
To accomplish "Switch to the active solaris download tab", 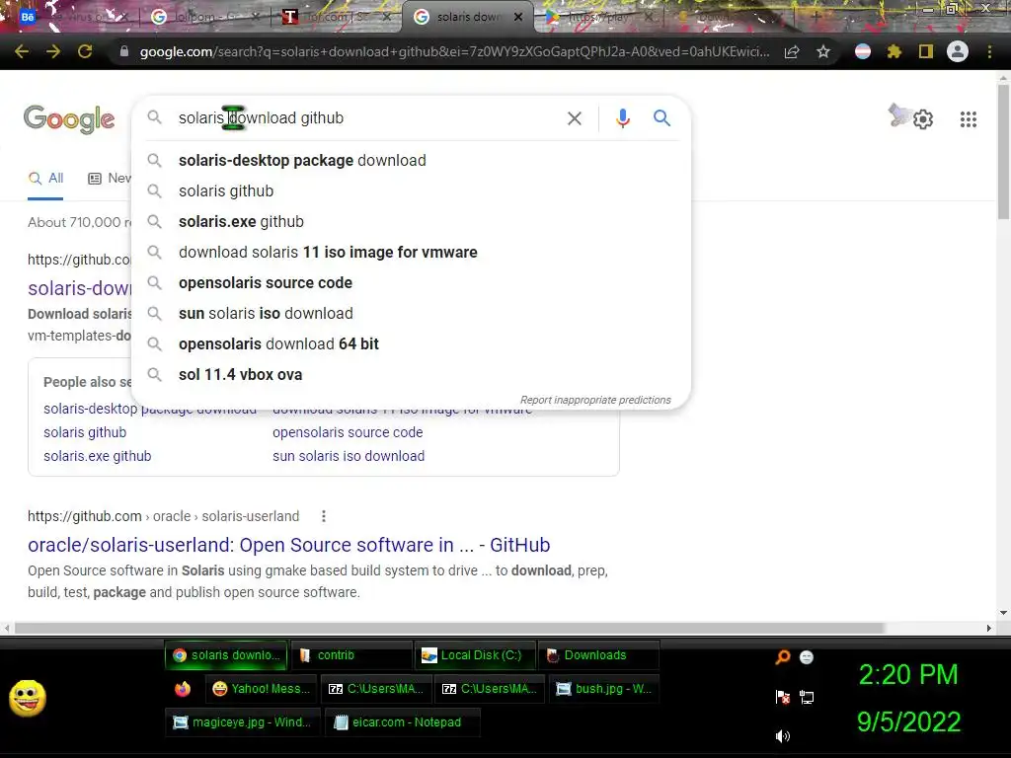I will (467, 17).
